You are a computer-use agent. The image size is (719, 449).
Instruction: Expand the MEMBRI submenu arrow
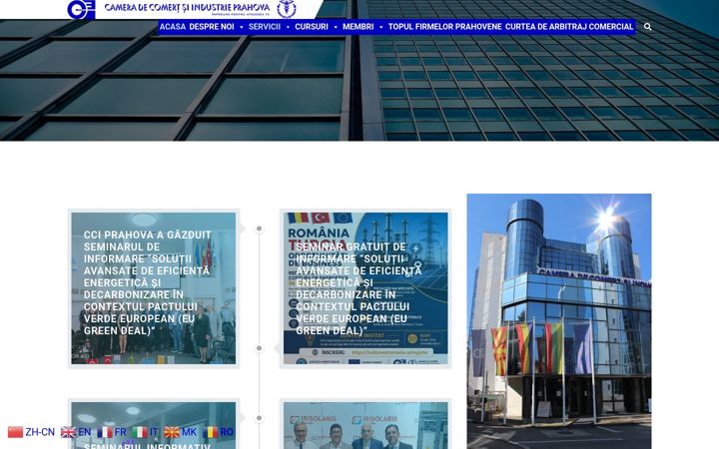tap(380, 27)
